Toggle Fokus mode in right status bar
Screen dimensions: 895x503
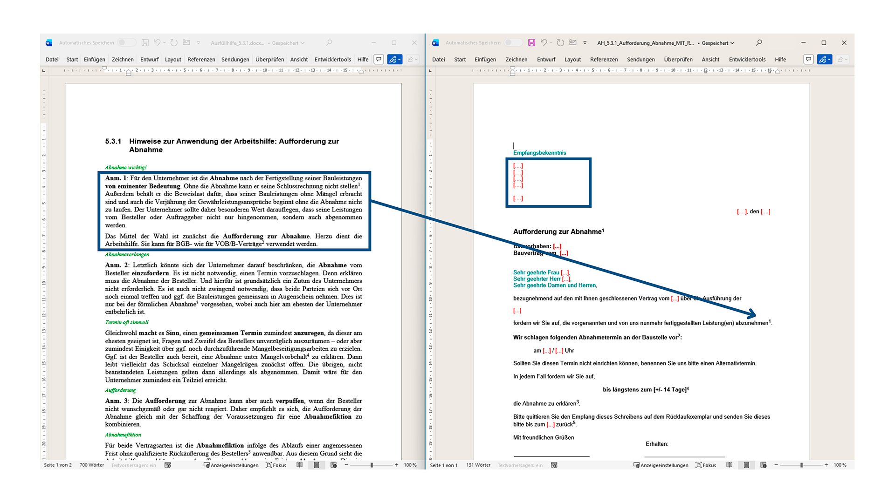[x=705, y=465]
